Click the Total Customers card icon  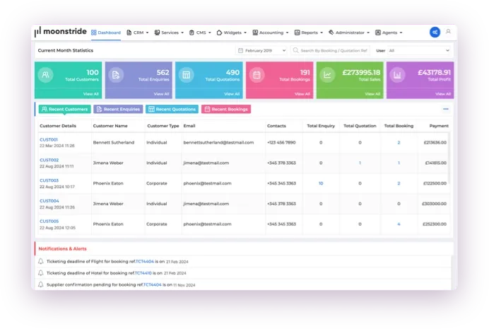pos(45,74)
